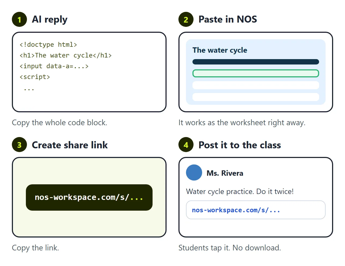Click Ms. Rivera's blue avatar circle
The width and height of the screenshot is (345, 266).
[194, 172]
